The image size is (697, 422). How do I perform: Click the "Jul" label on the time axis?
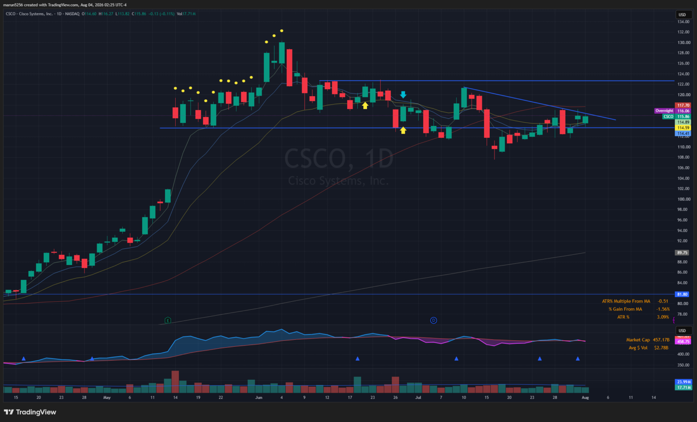tap(418, 397)
